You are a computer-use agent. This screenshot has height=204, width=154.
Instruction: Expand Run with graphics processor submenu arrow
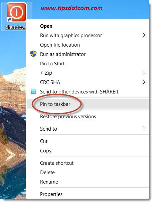coord(144,35)
